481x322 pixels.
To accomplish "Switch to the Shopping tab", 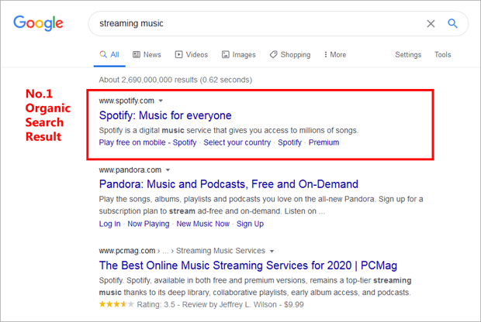I will click(x=290, y=54).
